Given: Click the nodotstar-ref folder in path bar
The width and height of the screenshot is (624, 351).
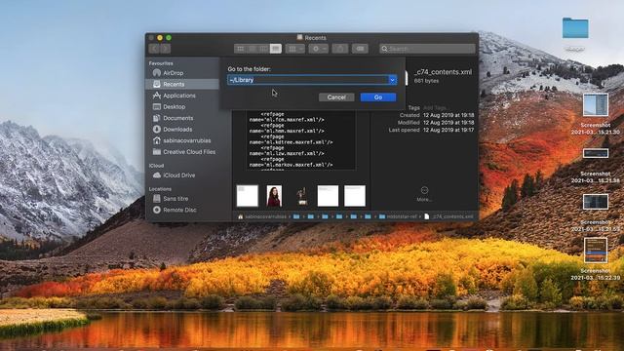Looking at the screenshot, I should 398,216.
